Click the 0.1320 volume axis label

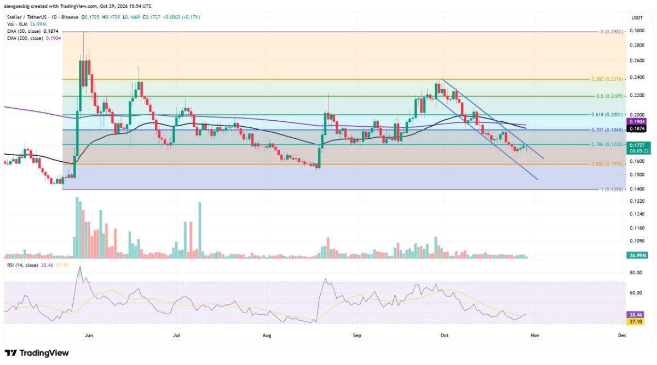click(x=637, y=201)
